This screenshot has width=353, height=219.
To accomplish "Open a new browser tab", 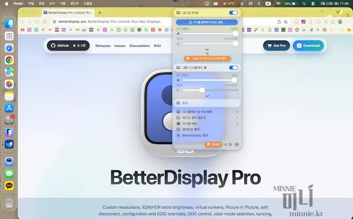I will click(100, 13).
